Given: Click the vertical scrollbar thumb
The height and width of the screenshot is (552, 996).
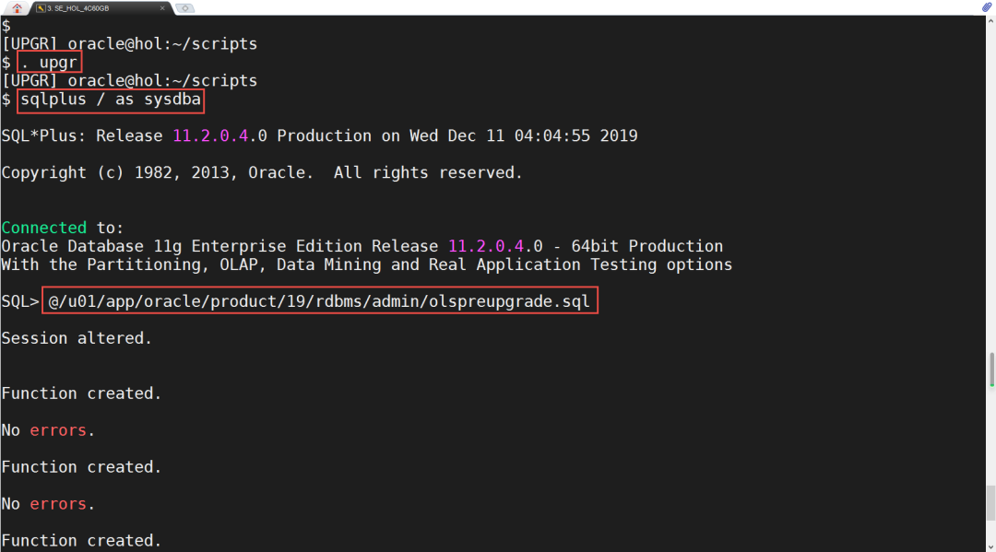Looking at the screenshot, I should click(x=990, y=370).
